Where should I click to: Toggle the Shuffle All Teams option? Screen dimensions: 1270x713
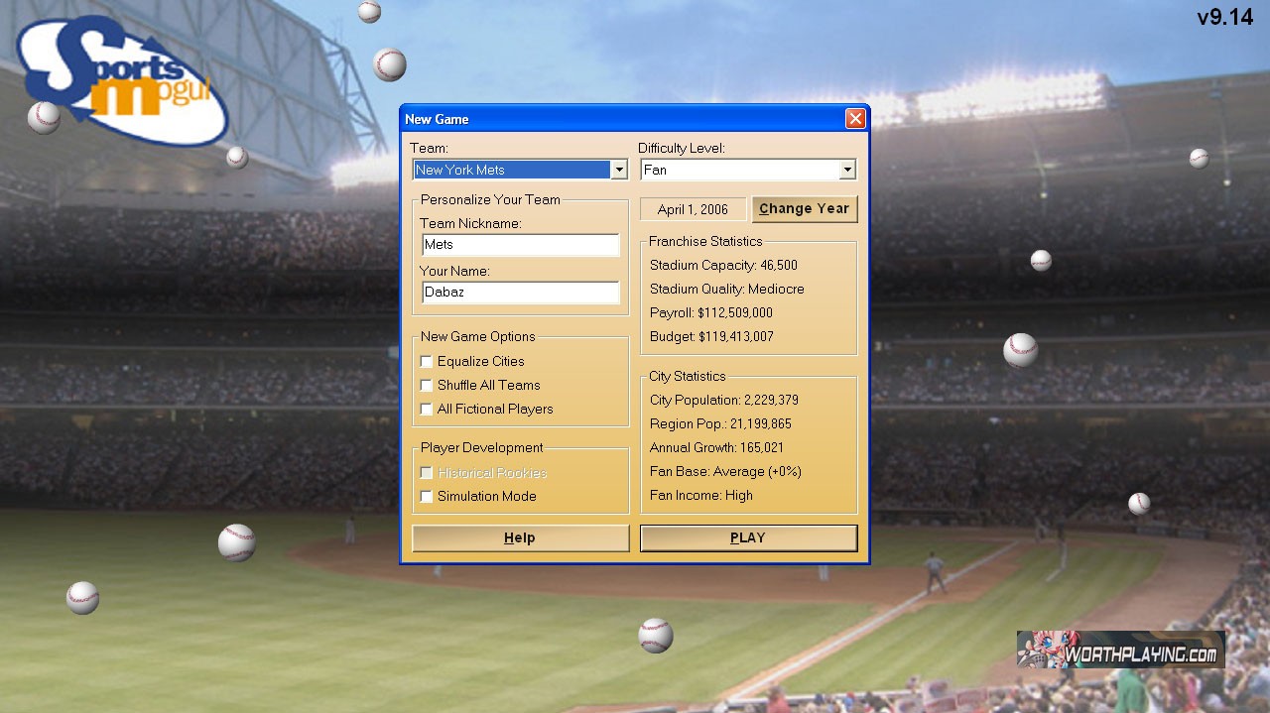pos(427,386)
